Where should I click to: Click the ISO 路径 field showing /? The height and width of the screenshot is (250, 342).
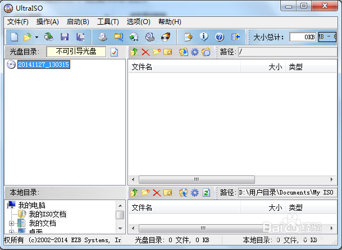point(288,52)
